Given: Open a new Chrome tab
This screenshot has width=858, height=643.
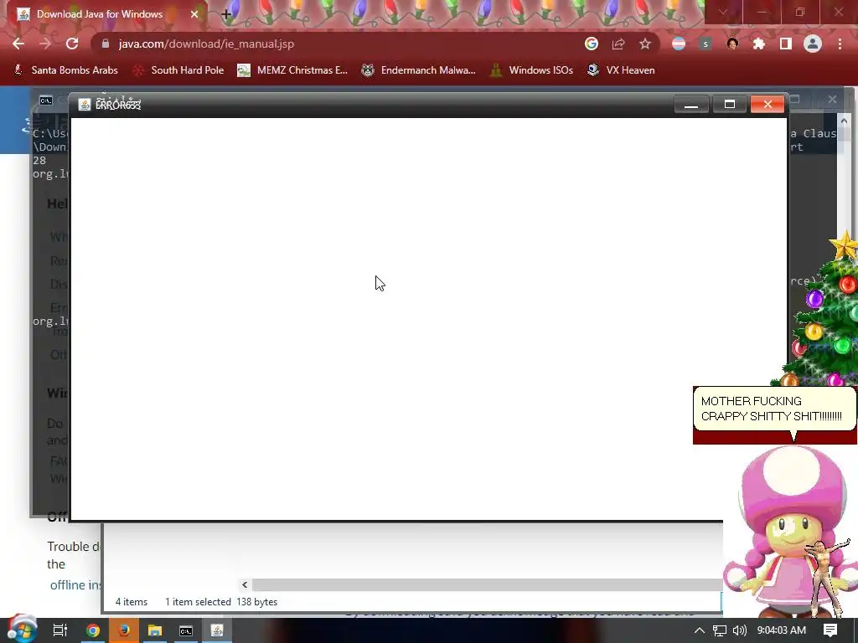Looking at the screenshot, I should click(226, 14).
